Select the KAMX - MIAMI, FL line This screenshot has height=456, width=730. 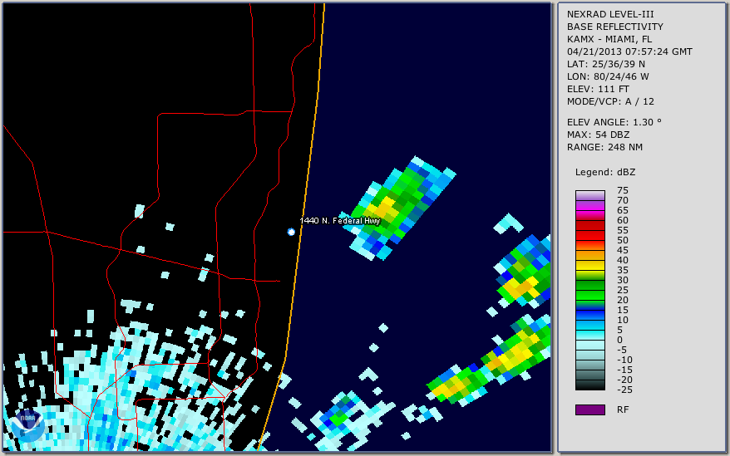(609, 39)
